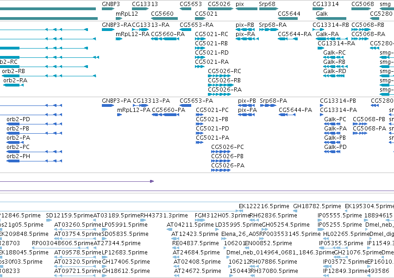
Task: Select the pix-PB protein label
Action: point(247,101)
